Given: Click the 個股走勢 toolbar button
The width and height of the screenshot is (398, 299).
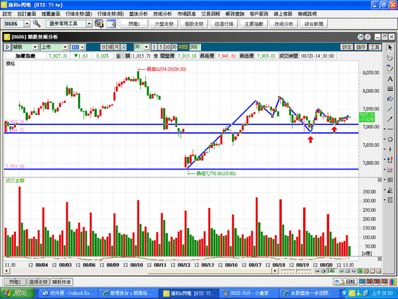Looking at the screenshot, I should click(x=194, y=24).
